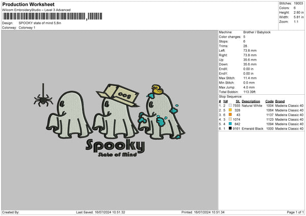Screen dimensions: 306x216
Task: Click the Width value '5.81 in'
Action: pos(298,17)
